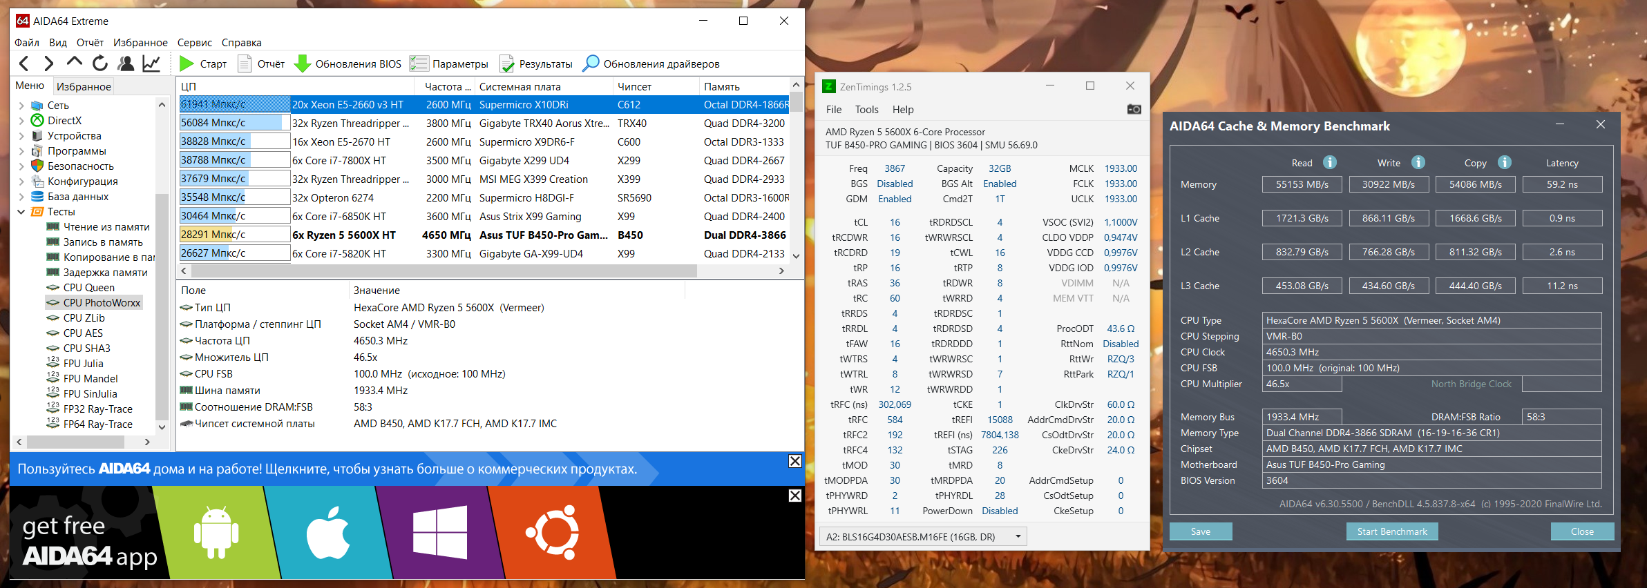Click the results table vertical scrollbar down arrow

[796, 256]
